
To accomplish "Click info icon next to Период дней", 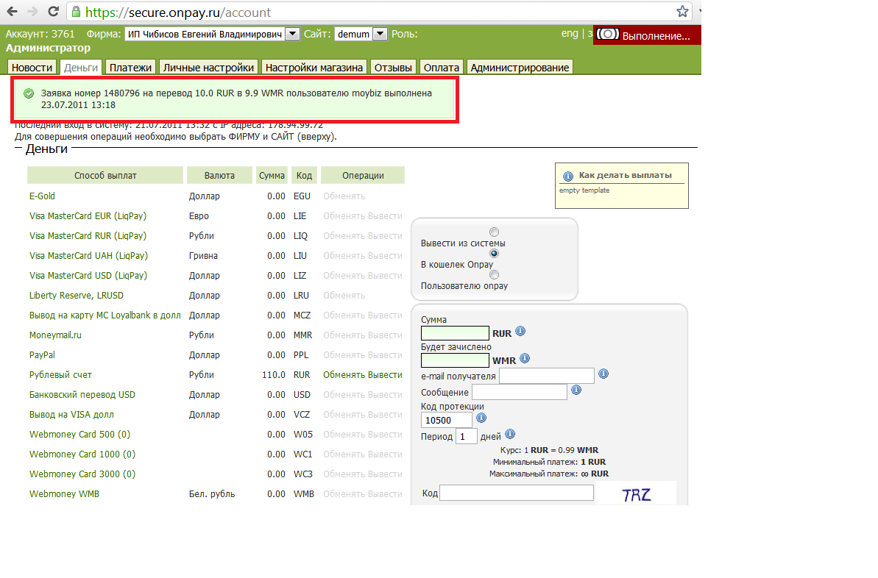I will tap(510, 434).
